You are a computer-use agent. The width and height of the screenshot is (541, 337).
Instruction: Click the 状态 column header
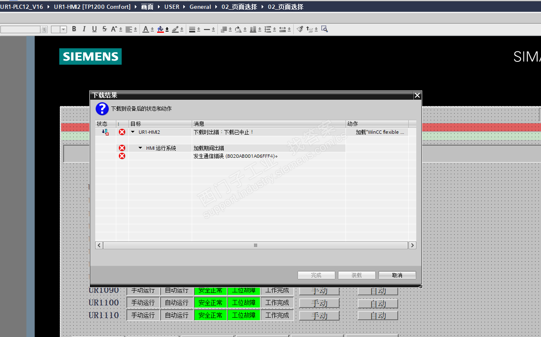point(105,124)
